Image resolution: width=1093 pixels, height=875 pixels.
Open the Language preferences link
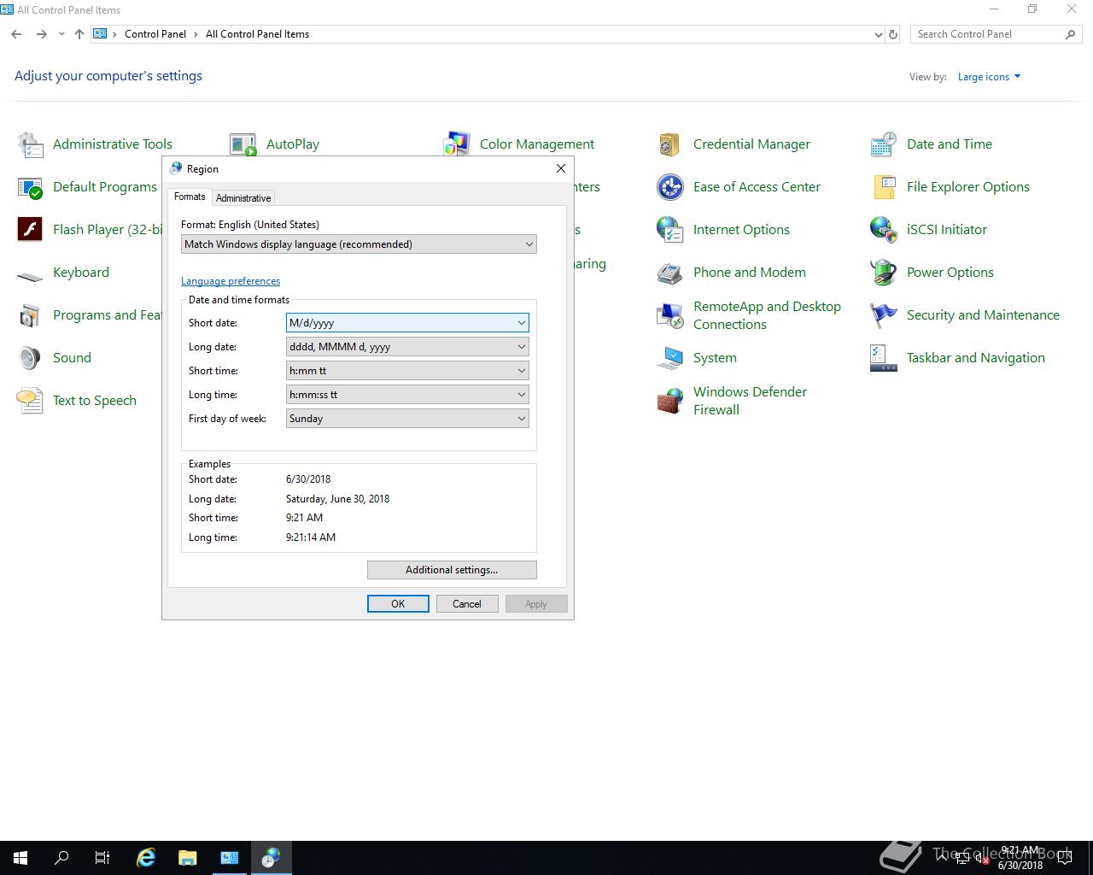coord(231,281)
